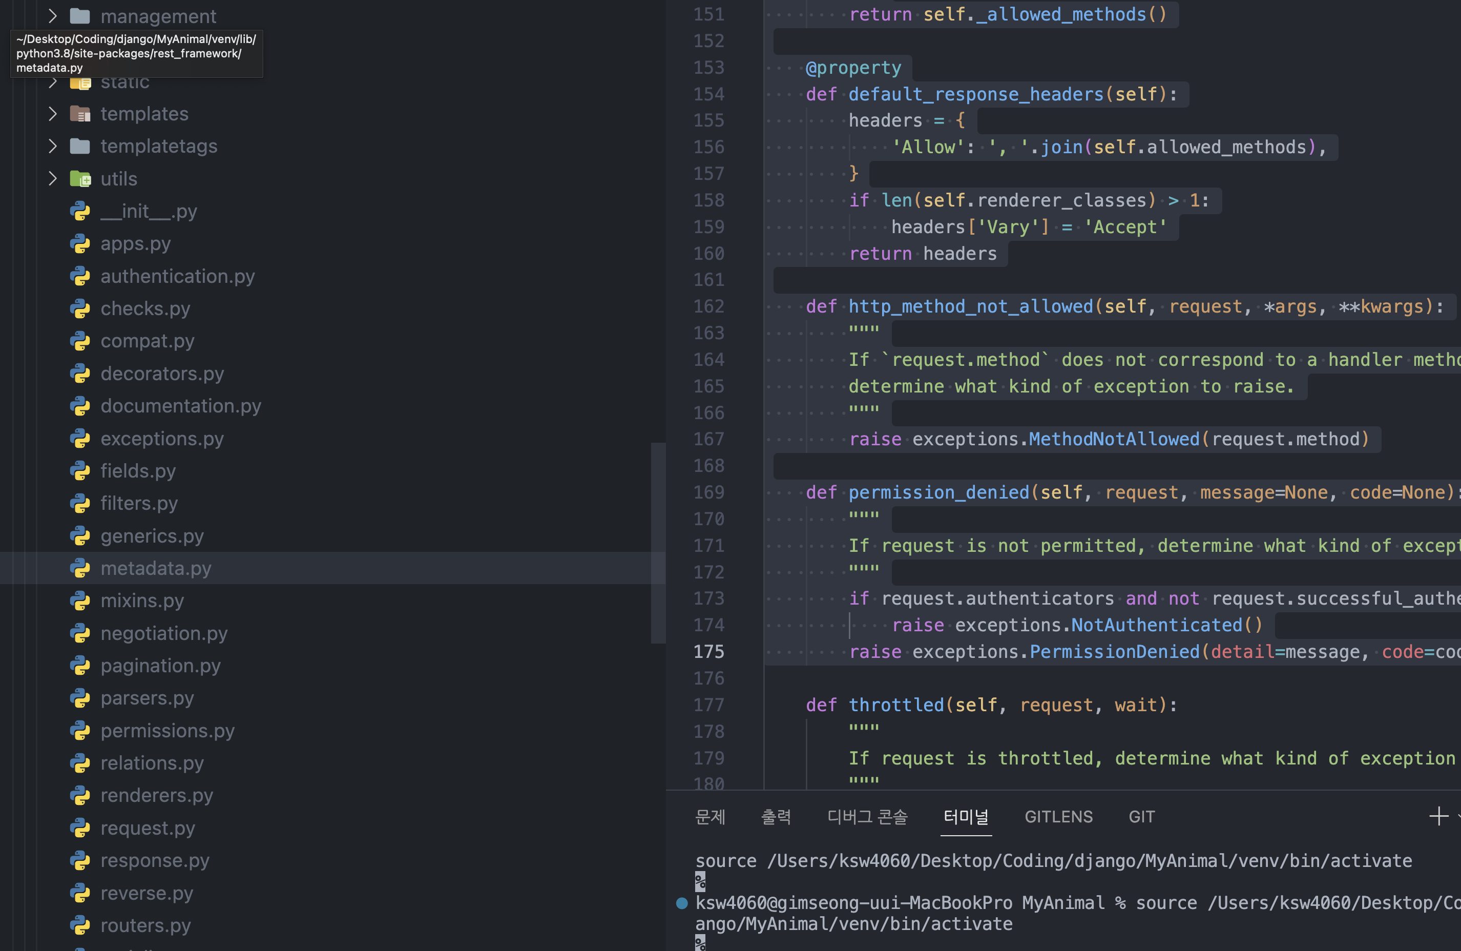Switch to the 디버그 콘솔 tab

click(867, 817)
